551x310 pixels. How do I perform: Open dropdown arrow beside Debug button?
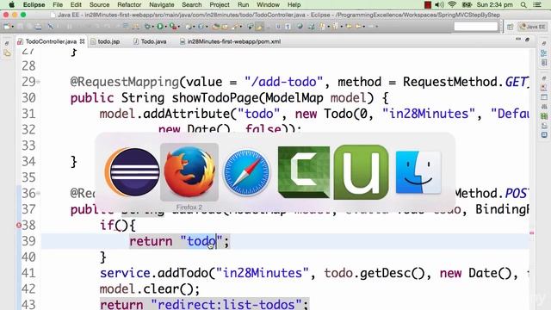pos(153,27)
